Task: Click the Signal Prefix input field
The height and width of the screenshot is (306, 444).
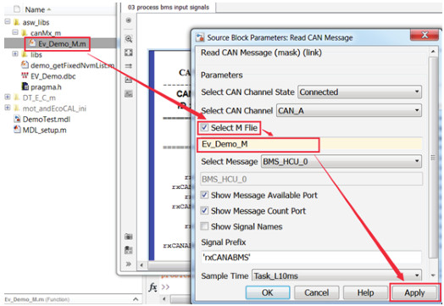Action: pyautogui.click(x=312, y=258)
